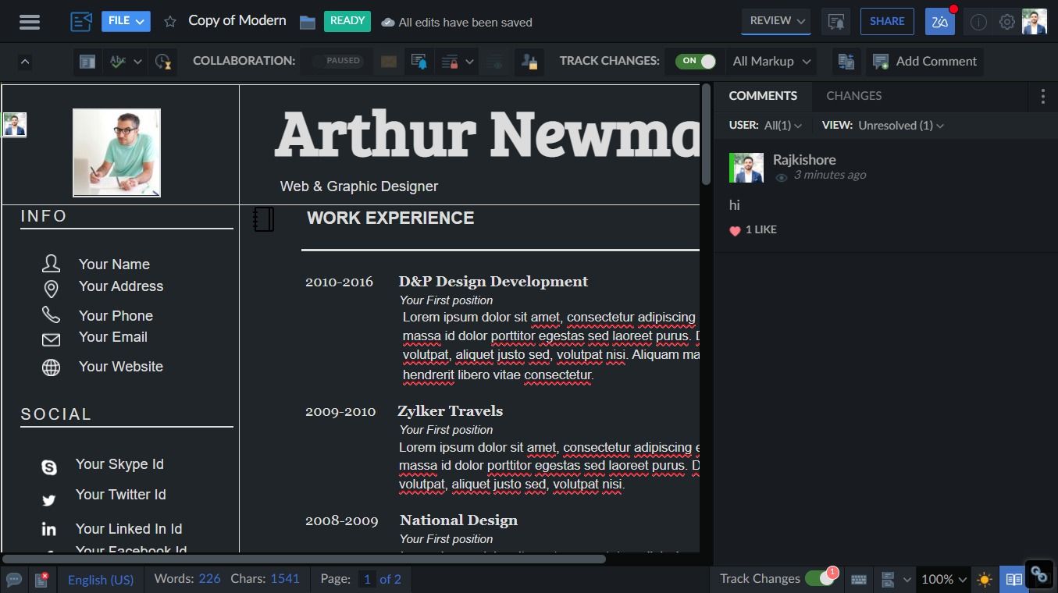Open the All Markup dropdown

pos(771,61)
